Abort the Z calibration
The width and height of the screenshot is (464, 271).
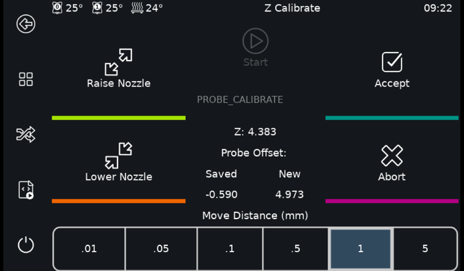392,163
